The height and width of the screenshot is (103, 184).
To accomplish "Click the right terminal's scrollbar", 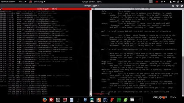I will click(x=183, y=53).
